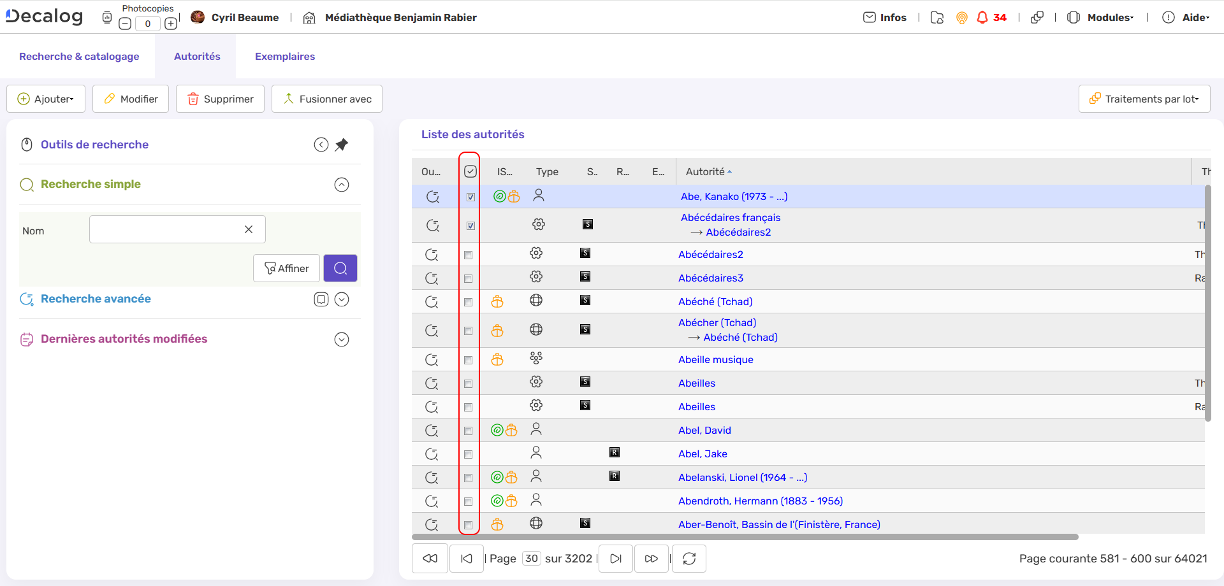Viewport: 1224px width, 586px height.
Task: Clear the Nom search field with the X
Action: pyautogui.click(x=248, y=229)
